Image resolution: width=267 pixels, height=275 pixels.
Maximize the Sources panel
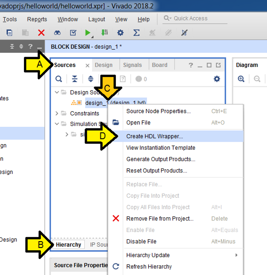(209, 65)
